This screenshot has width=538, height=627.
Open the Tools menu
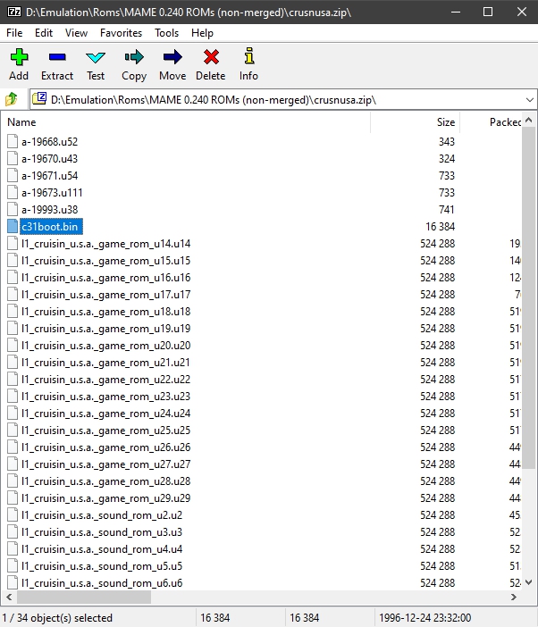(x=167, y=33)
